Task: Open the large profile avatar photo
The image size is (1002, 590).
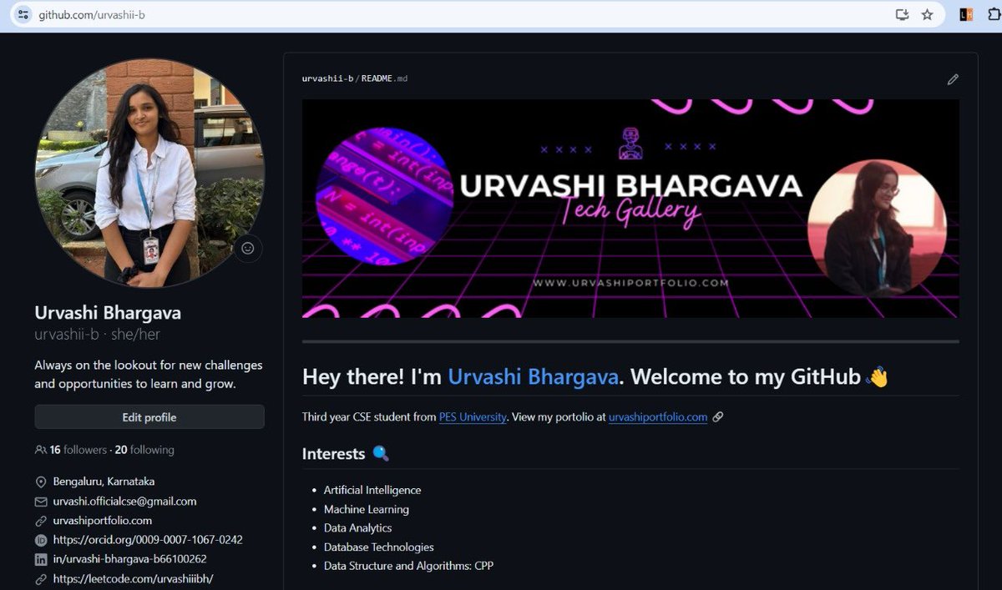Action: 149,173
